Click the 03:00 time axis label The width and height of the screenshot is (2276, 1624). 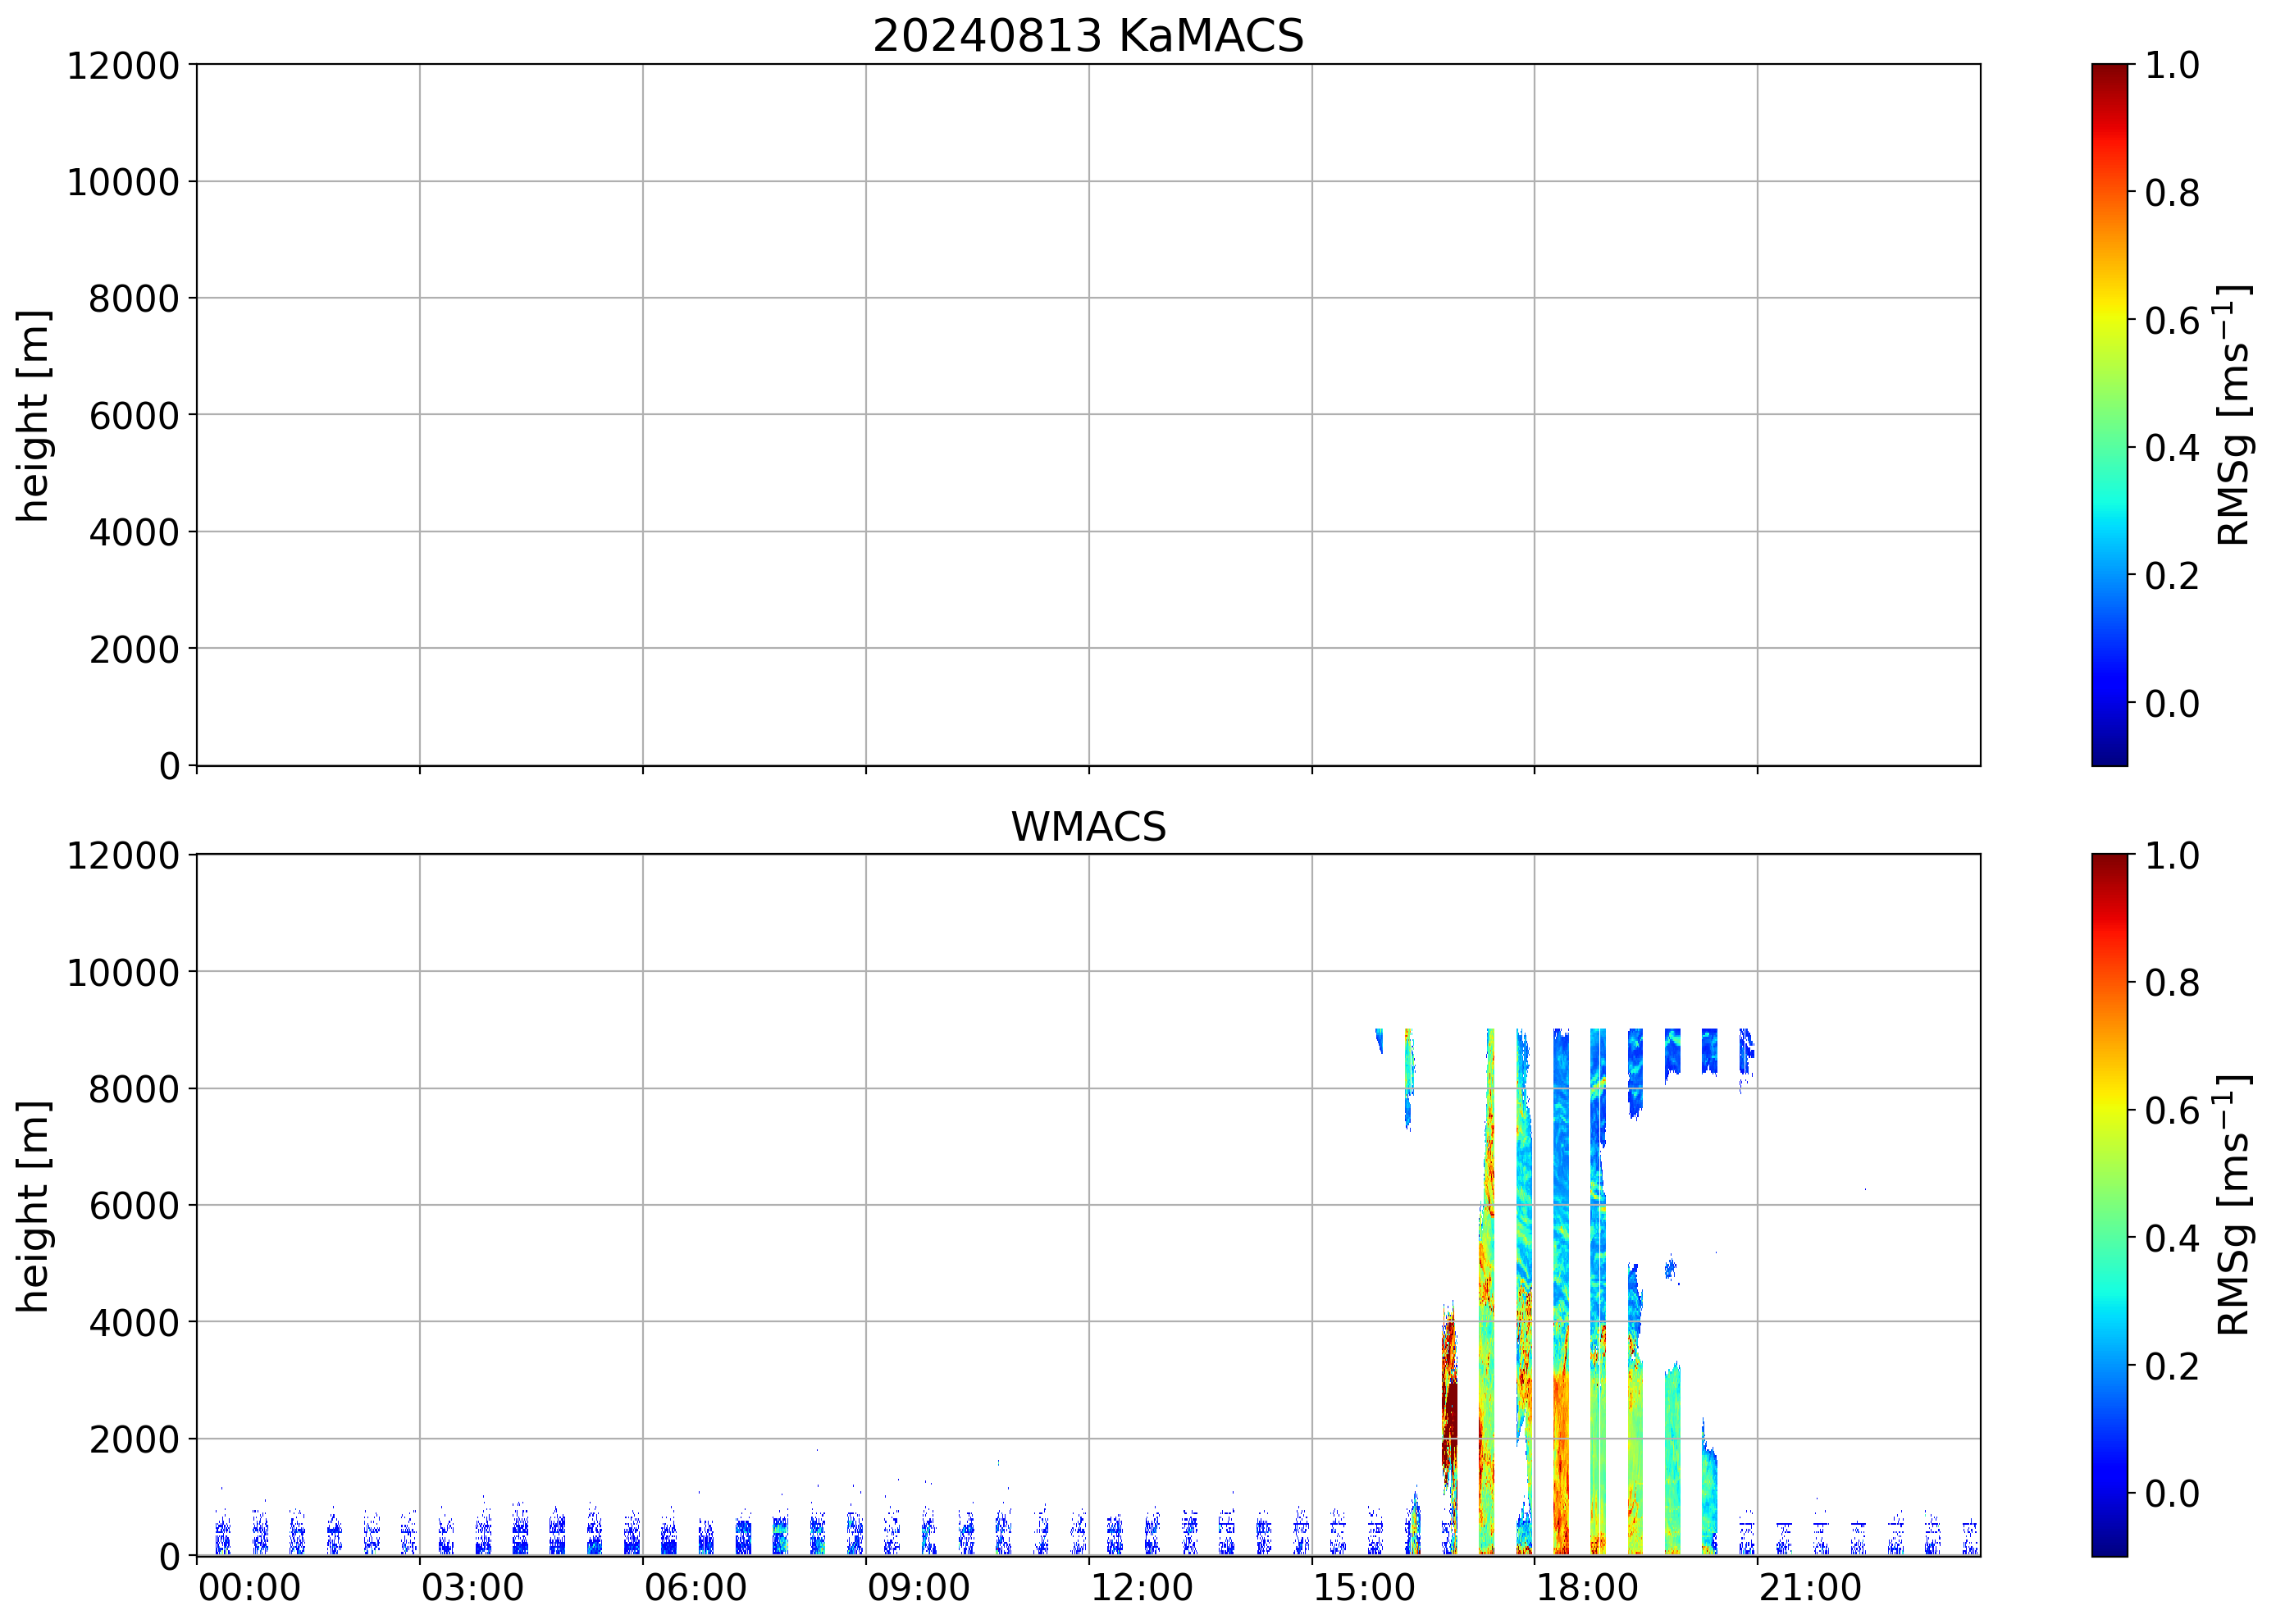click(x=472, y=1588)
